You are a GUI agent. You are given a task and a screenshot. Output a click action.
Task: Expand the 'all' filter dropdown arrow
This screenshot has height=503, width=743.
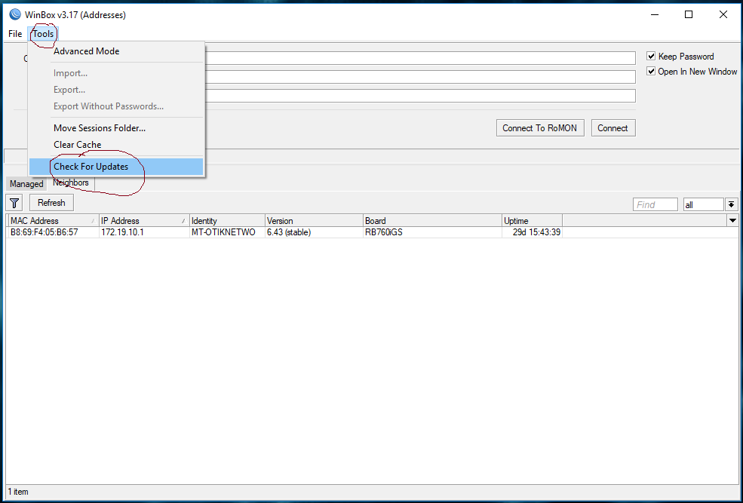coord(731,204)
